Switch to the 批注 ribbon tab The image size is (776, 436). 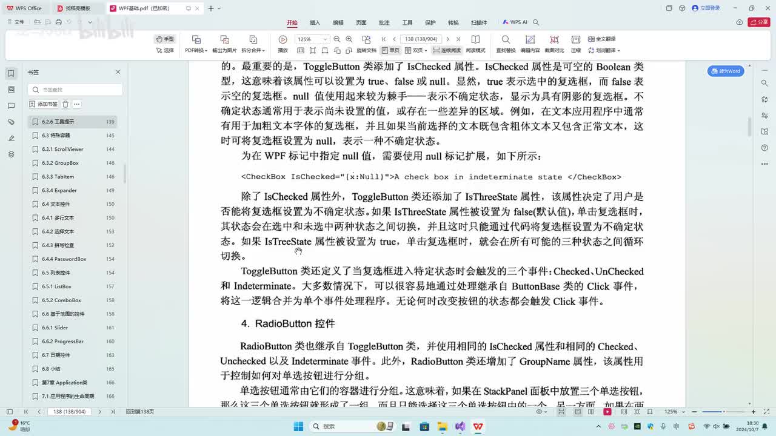click(384, 22)
